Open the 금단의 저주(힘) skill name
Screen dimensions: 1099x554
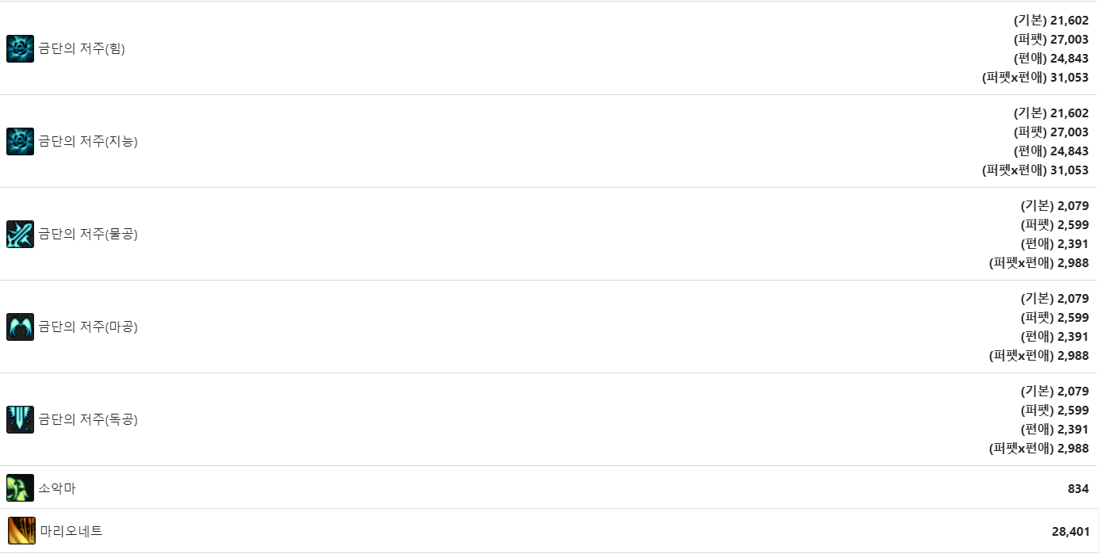tap(82, 48)
